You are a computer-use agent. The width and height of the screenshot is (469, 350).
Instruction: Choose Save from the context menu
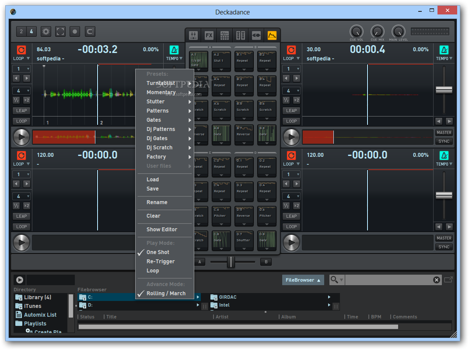tap(164, 189)
